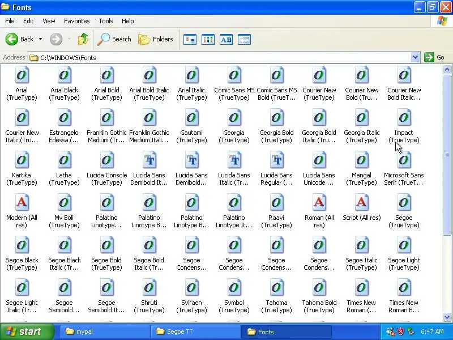Select the Mv Boli font icon
This screenshot has width=453, height=340.
(x=64, y=203)
